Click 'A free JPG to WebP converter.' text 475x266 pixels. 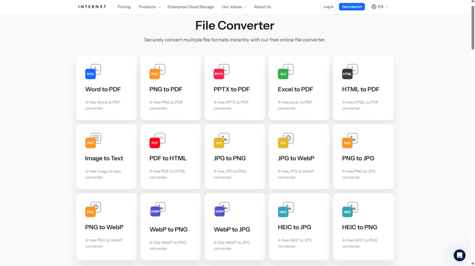(295, 175)
